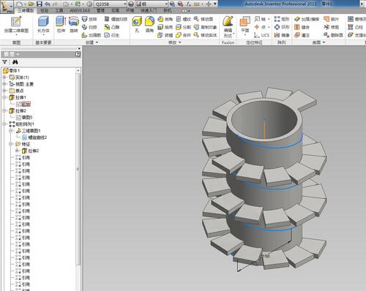Screen dimensions: 366x291
Task: Select the 长方体 box primitive tool
Action: tap(43, 24)
